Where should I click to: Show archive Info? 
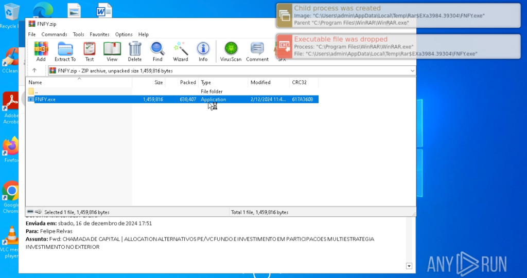[203, 51]
